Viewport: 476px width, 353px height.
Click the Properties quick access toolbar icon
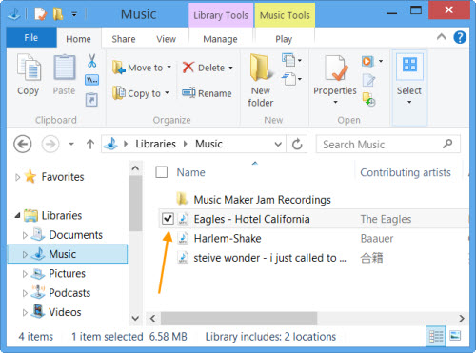[x=41, y=14]
